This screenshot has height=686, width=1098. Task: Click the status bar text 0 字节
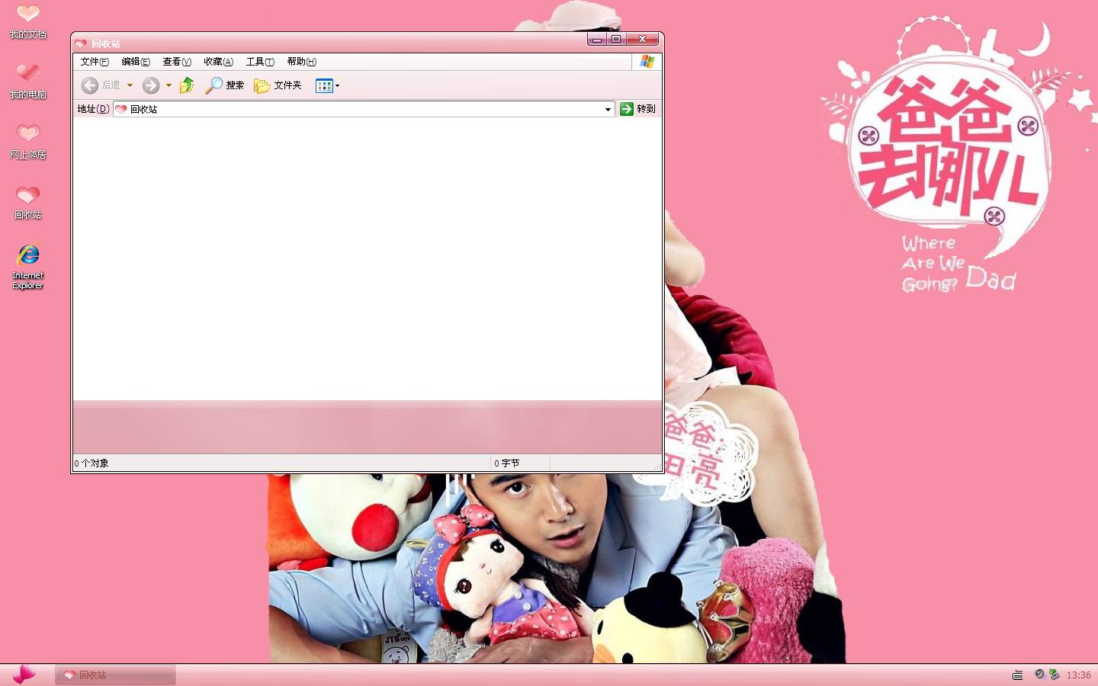(507, 463)
